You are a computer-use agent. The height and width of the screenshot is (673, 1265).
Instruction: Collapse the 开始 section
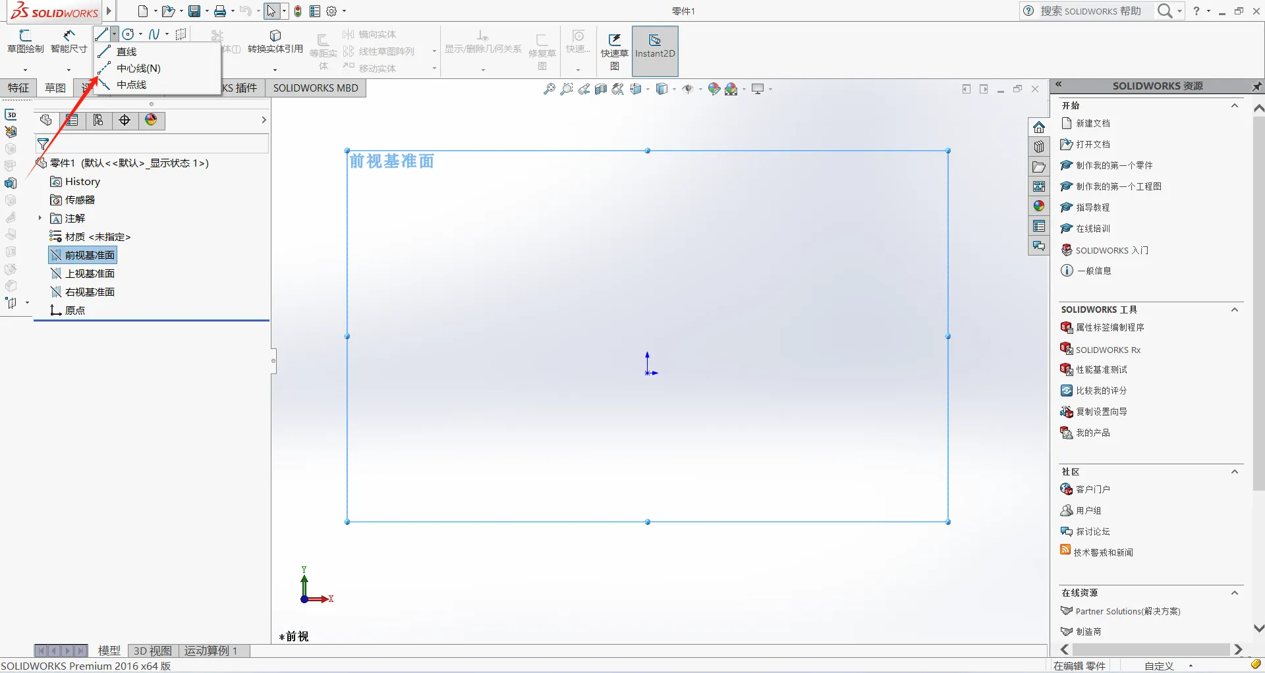tap(1235, 105)
